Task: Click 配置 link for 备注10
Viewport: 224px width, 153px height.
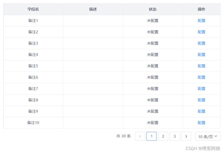Action: (202, 123)
